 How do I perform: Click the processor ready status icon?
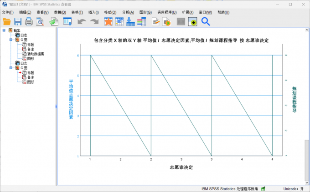(263, 188)
